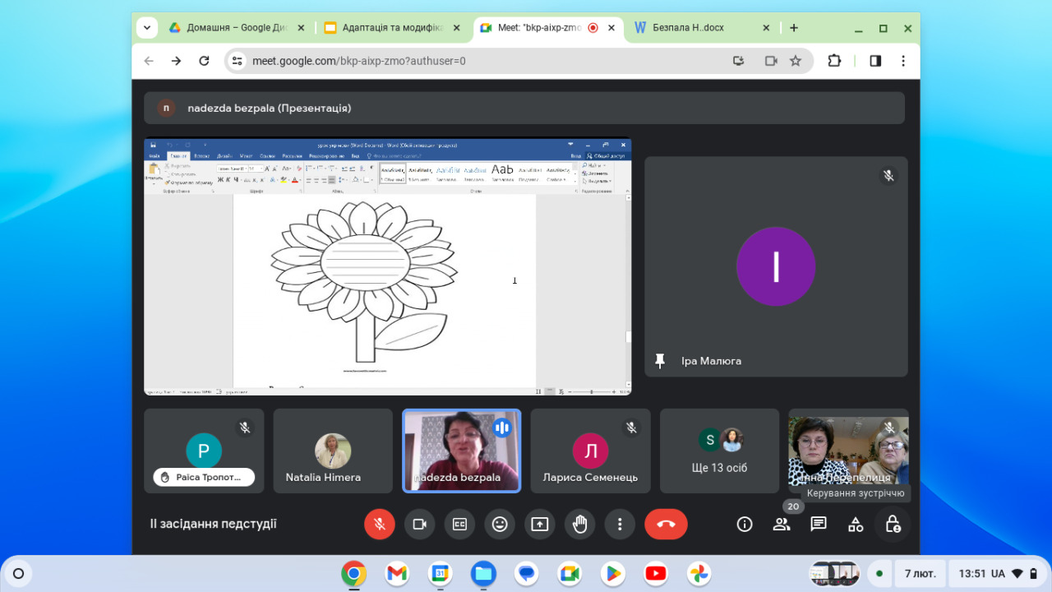The width and height of the screenshot is (1052, 592).
Task: Open a new browser tab
Action: click(x=794, y=27)
